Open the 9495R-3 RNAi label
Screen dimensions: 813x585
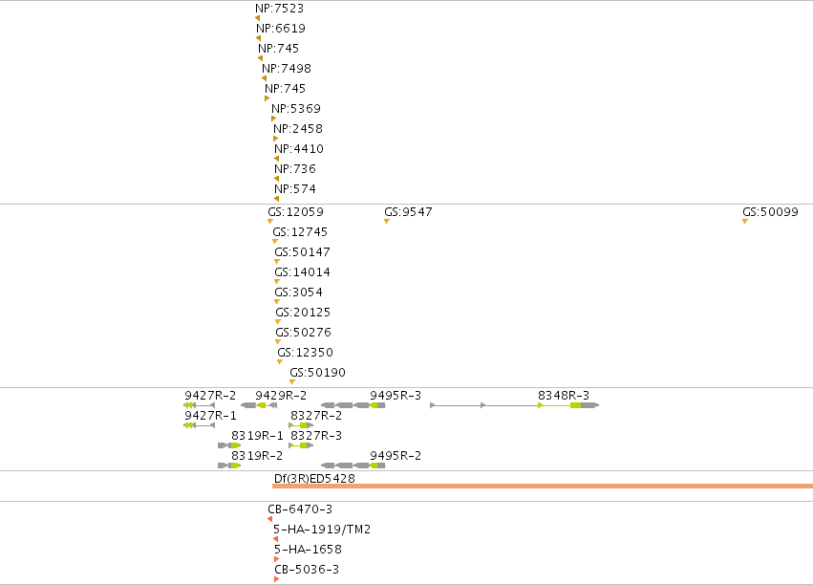point(396,396)
